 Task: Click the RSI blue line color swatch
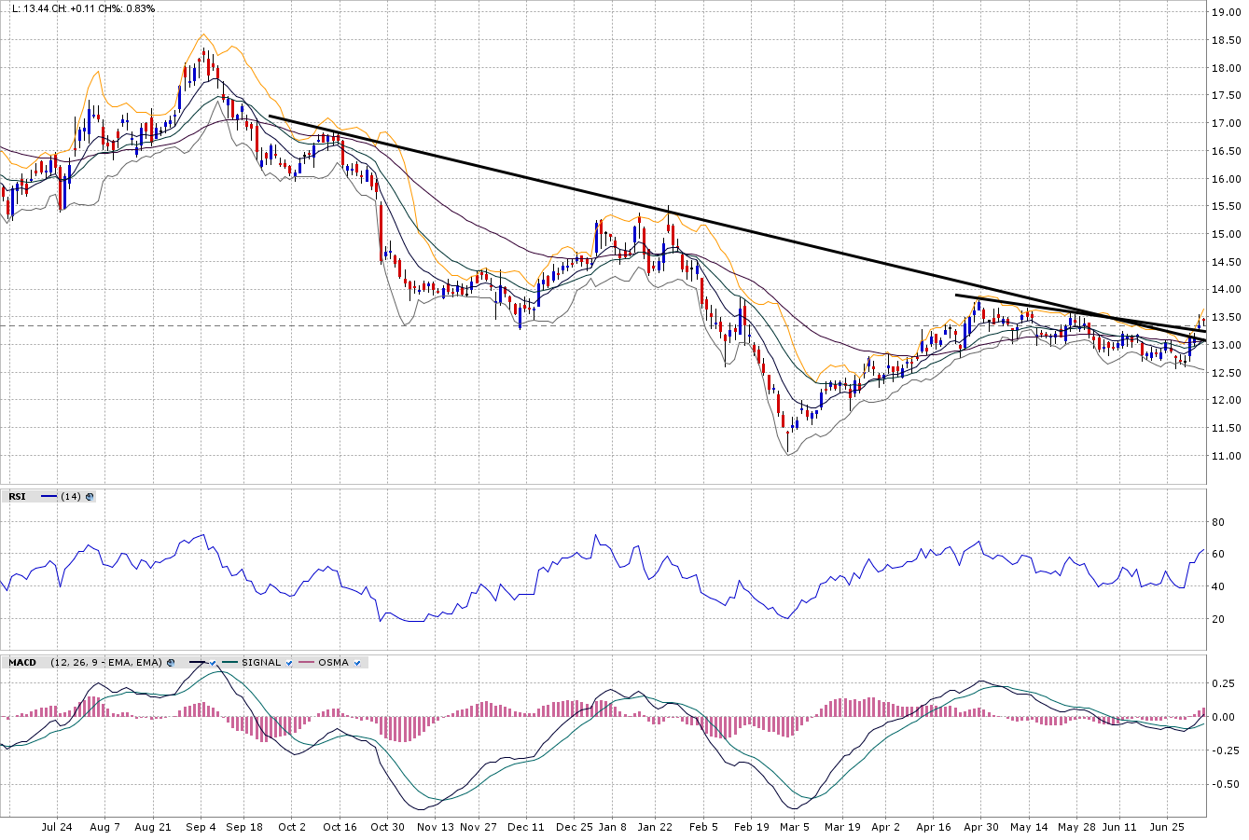click(49, 497)
